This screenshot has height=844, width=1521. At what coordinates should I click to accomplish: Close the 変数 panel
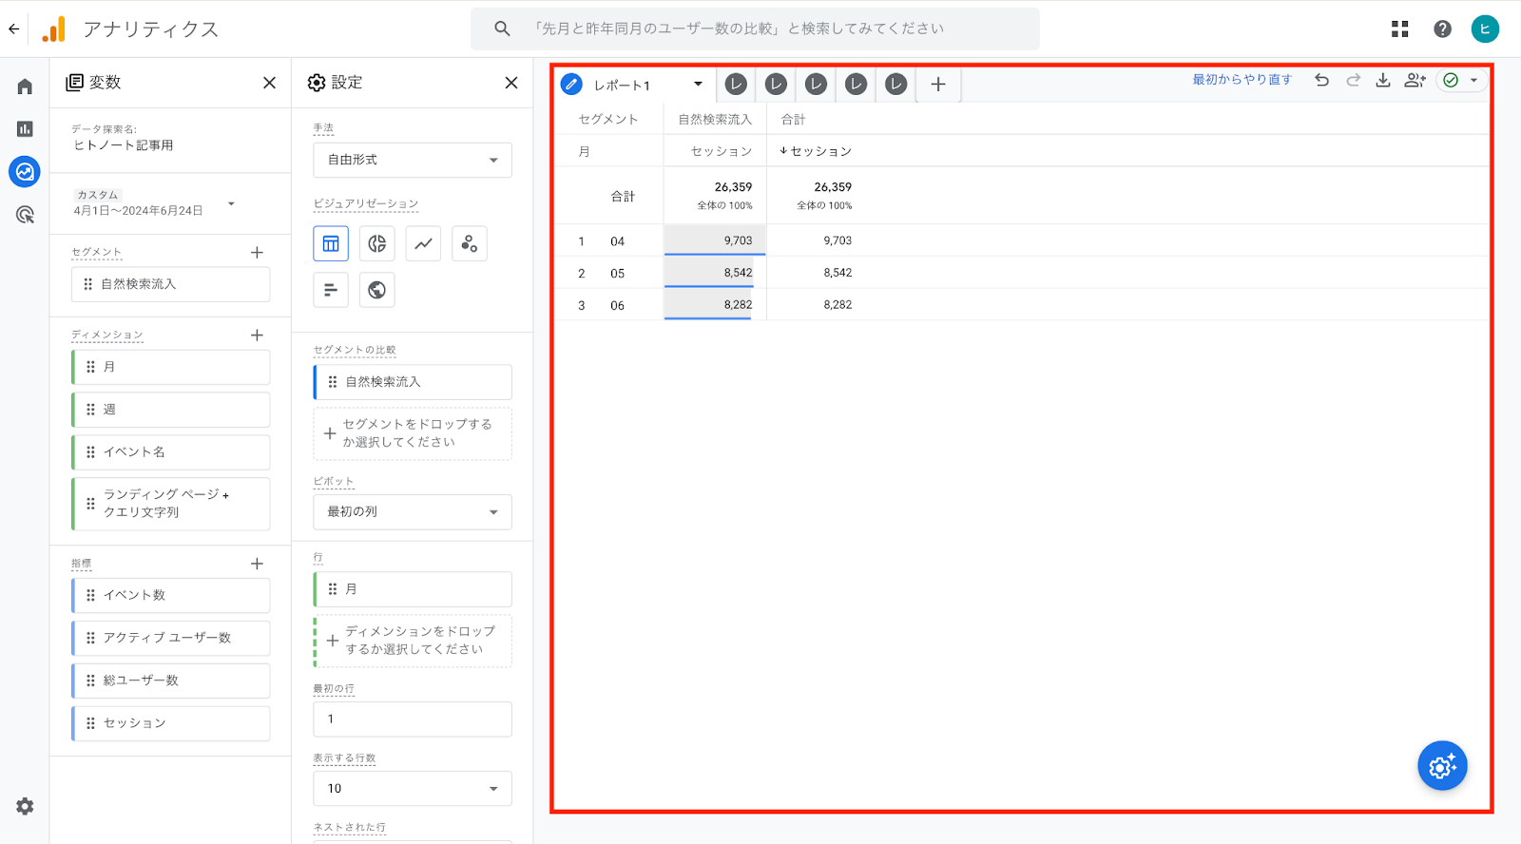point(269,83)
